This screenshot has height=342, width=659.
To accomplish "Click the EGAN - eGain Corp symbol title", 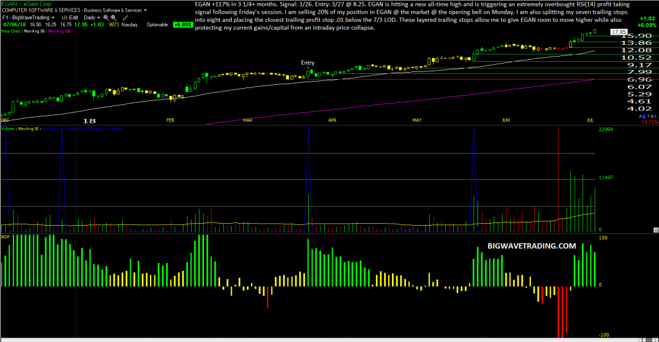I will tap(26, 4).
